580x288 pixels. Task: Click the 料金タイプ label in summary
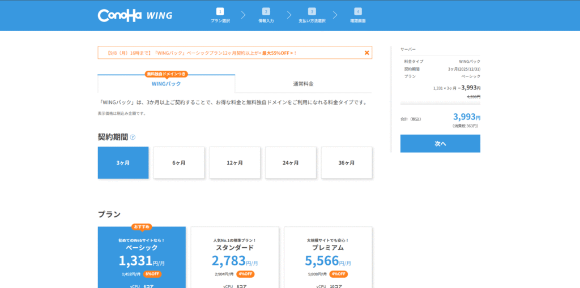414,61
